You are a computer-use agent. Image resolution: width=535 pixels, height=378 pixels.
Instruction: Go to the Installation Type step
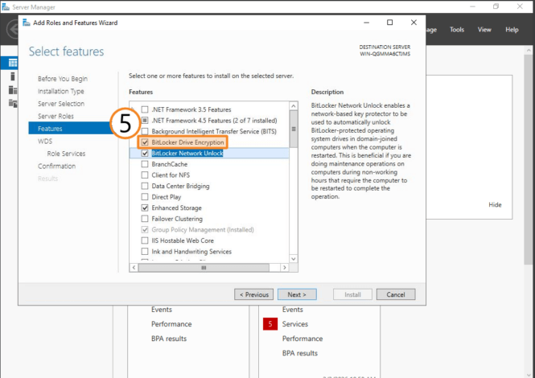[60, 91]
